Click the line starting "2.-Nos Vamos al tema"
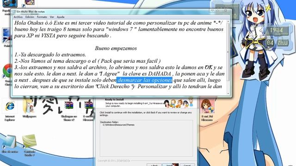The height and width of the screenshot is (166, 296). (87, 61)
